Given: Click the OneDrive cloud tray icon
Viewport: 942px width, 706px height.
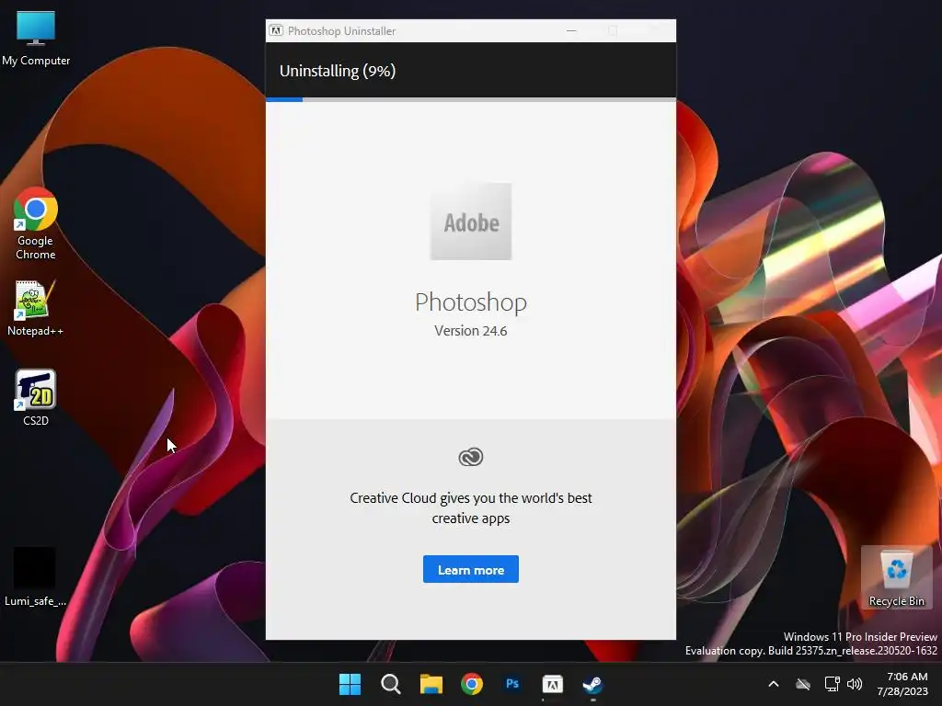Looking at the screenshot, I should (803, 684).
